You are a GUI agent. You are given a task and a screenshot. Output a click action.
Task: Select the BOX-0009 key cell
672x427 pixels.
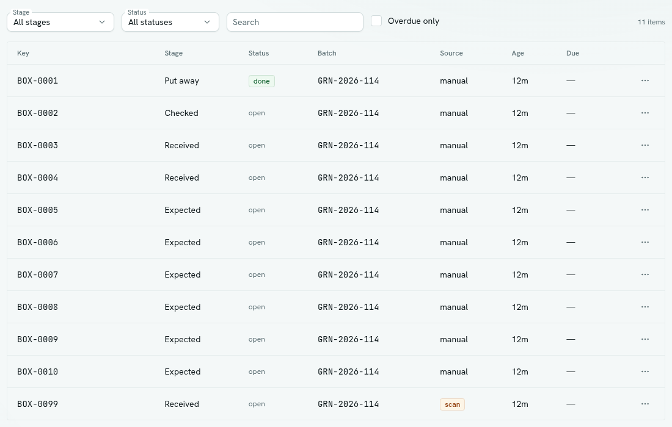[x=38, y=339]
